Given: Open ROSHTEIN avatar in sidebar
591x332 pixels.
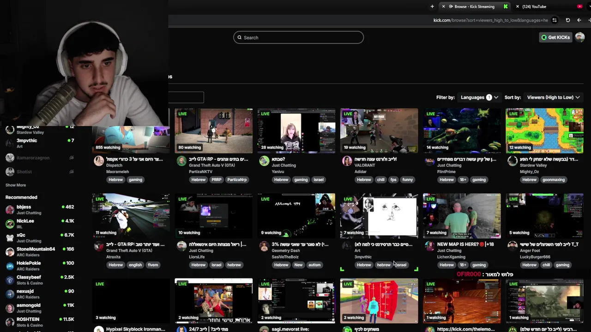Looking at the screenshot, I should [x=10, y=322].
